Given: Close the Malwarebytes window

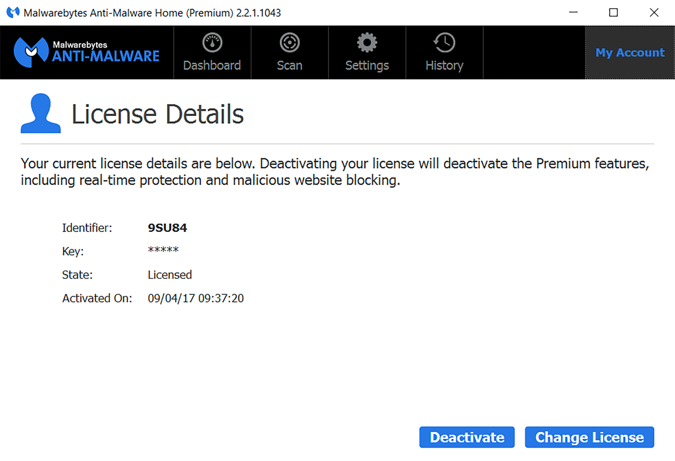Looking at the screenshot, I should (654, 12).
